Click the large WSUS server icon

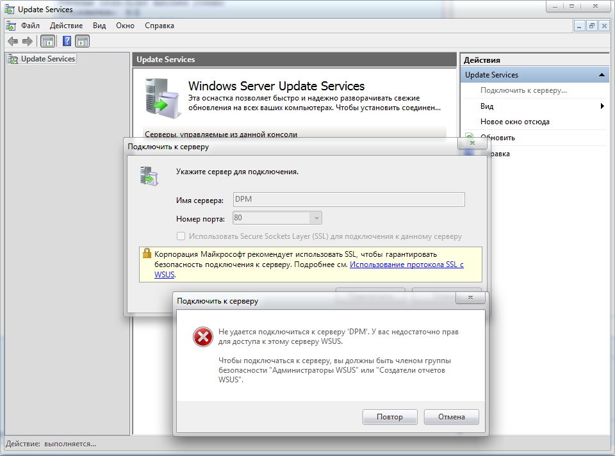(x=162, y=98)
